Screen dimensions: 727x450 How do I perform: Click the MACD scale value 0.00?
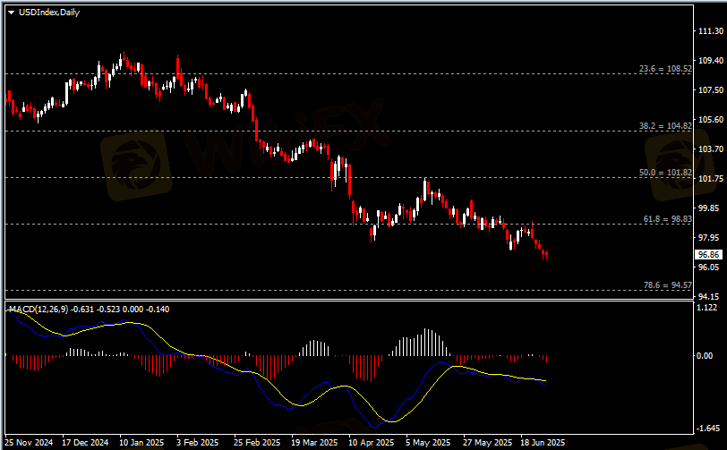point(705,355)
